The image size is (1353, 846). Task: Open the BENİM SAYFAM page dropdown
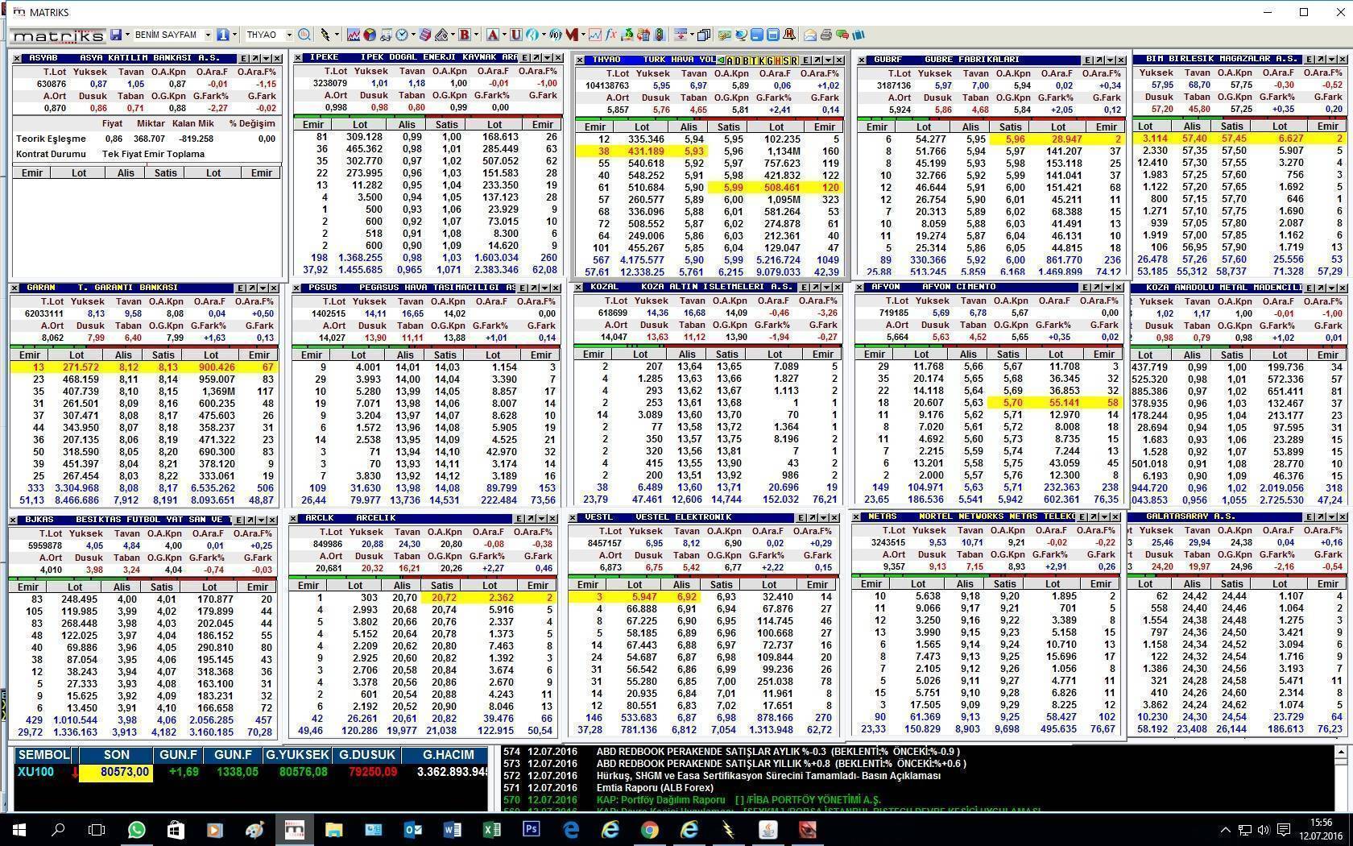pyautogui.click(x=208, y=35)
